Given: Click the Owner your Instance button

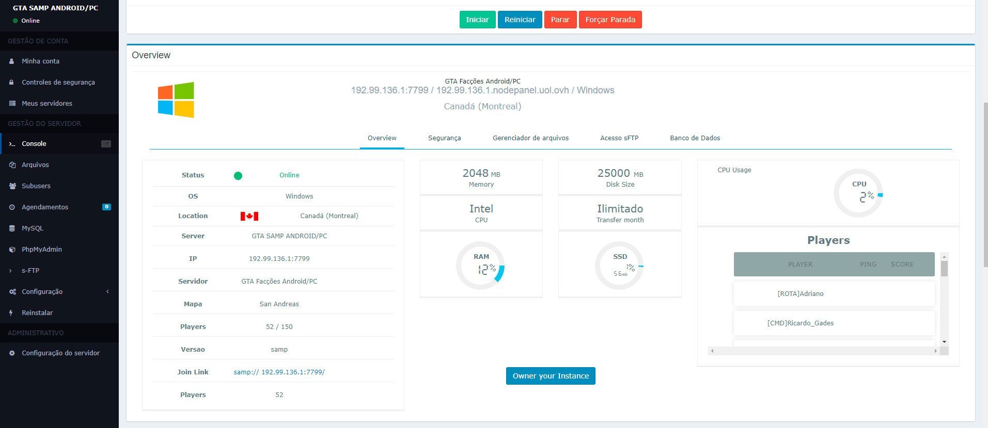Looking at the screenshot, I should point(551,376).
